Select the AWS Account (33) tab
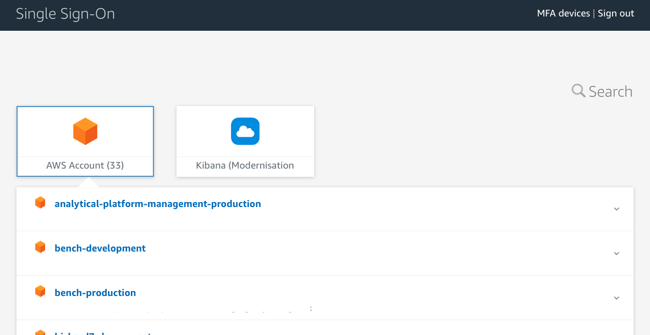The height and width of the screenshot is (335, 650). 85,141
